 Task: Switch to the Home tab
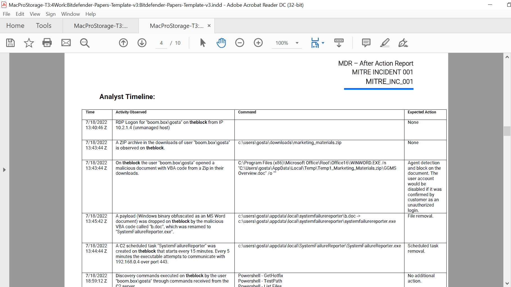point(15,26)
